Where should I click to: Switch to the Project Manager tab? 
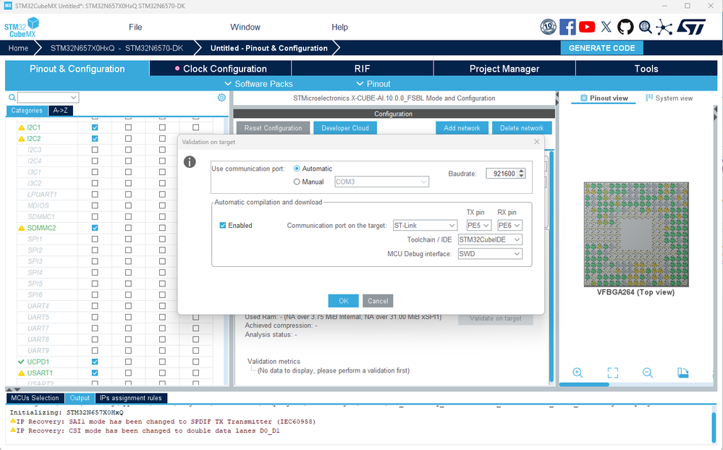[x=504, y=69]
